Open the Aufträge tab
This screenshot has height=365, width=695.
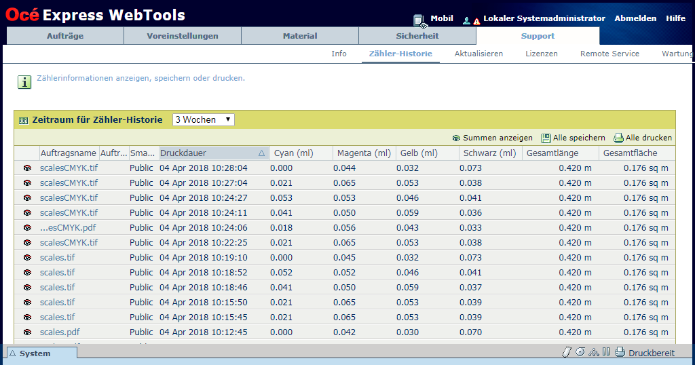[x=65, y=36]
